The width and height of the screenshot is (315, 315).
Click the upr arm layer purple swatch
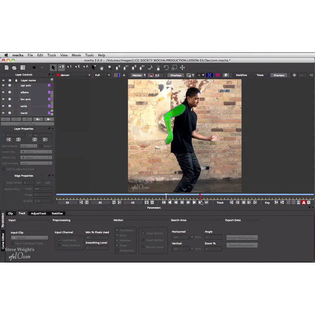pos(49,85)
